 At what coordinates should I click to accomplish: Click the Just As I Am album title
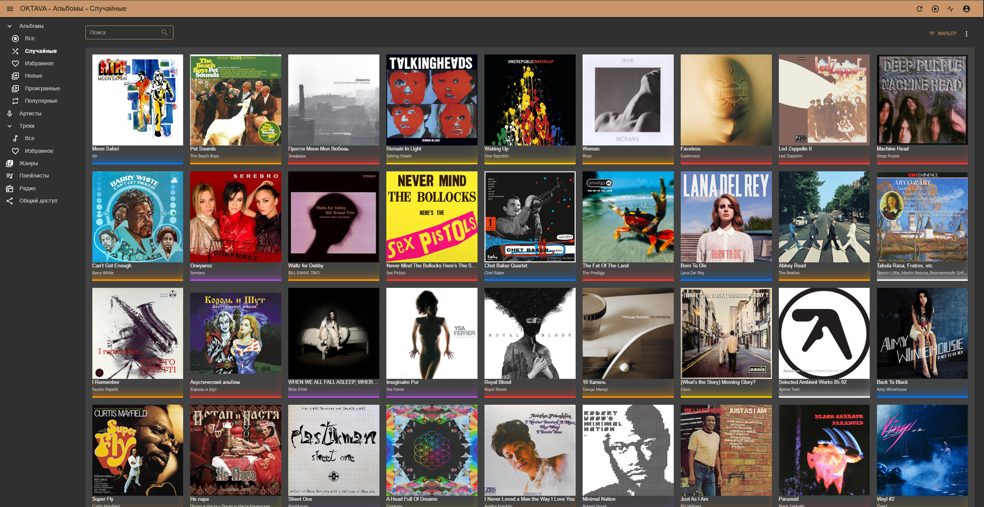[x=694, y=499]
